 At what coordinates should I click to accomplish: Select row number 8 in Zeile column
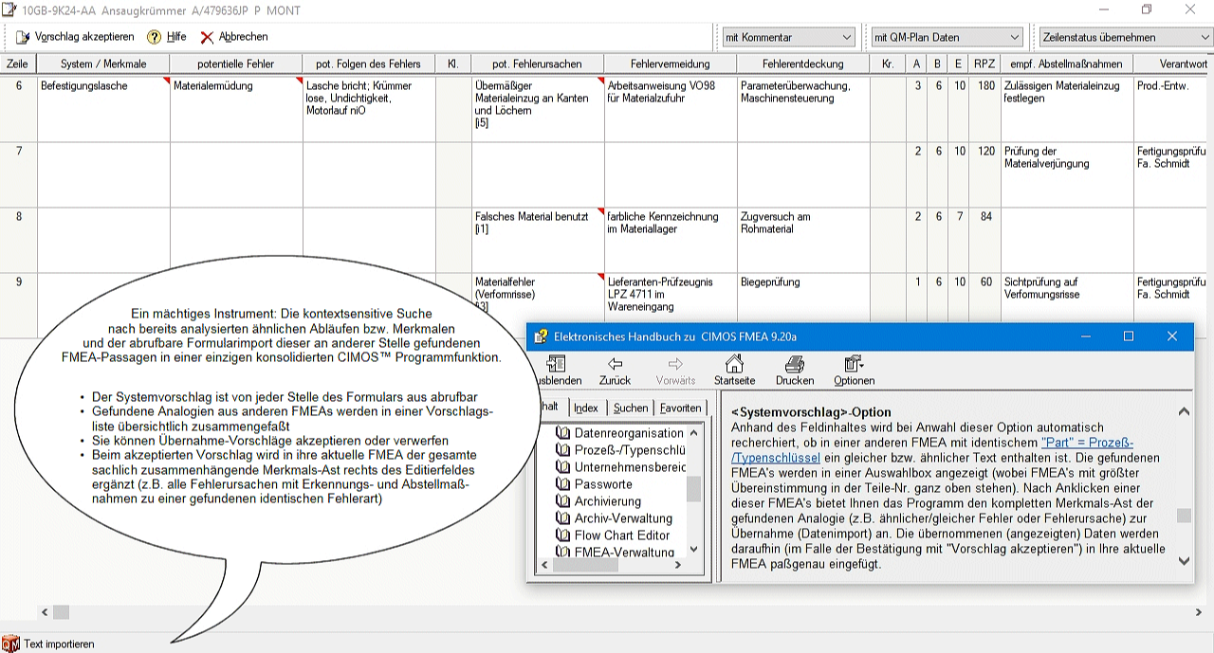tap(18, 240)
